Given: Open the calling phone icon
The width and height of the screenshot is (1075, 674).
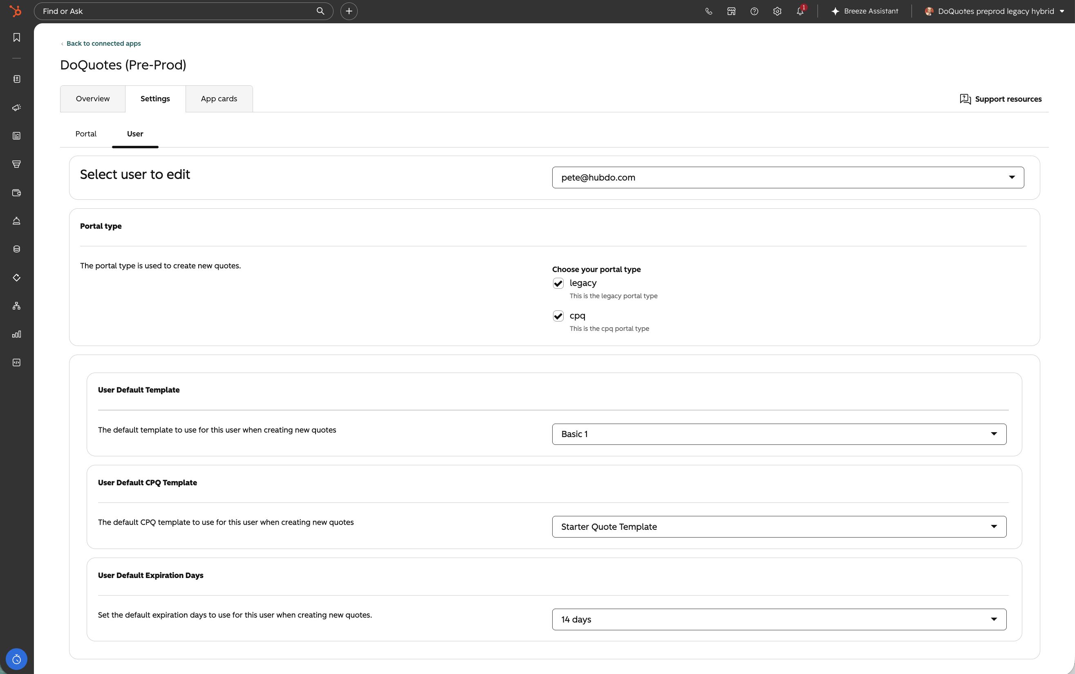Looking at the screenshot, I should [x=708, y=11].
